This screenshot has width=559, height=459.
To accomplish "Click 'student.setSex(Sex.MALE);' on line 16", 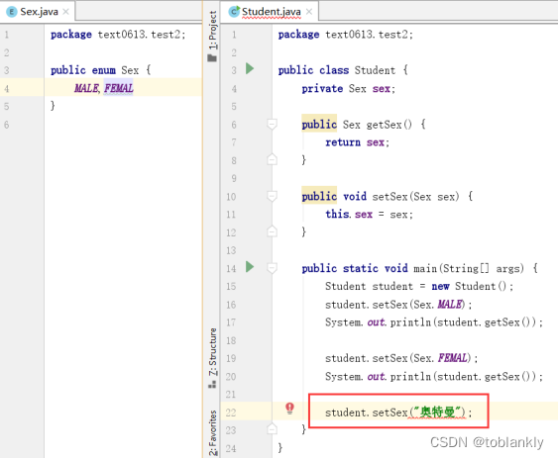I will pos(398,305).
